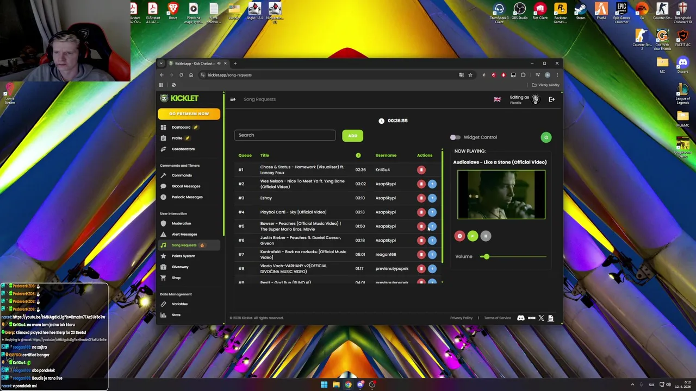Screen dimensions: 696x391
Task: Delete Kontrafakt song by reagan166
Action: (x=421, y=254)
